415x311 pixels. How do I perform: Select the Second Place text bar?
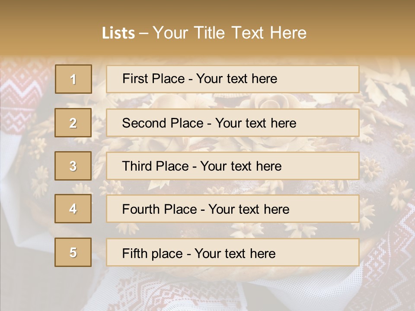tap(233, 123)
